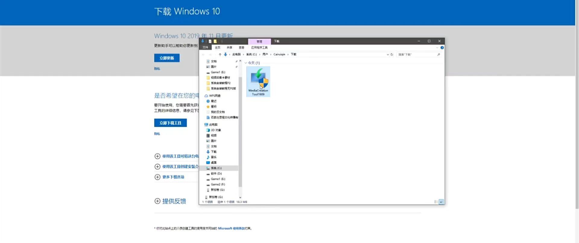Click 此电脑 in the address breadcrumb
This screenshot has width=579, height=243.
coord(236,55)
